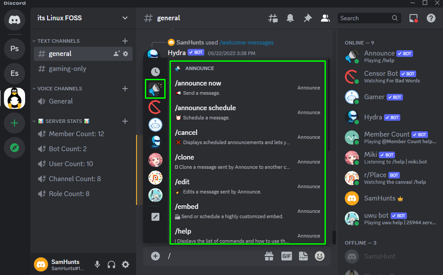Viewport: 443px width, 275px height.
Task: Open the Ps server icon
Action: pyautogui.click(x=15, y=48)
